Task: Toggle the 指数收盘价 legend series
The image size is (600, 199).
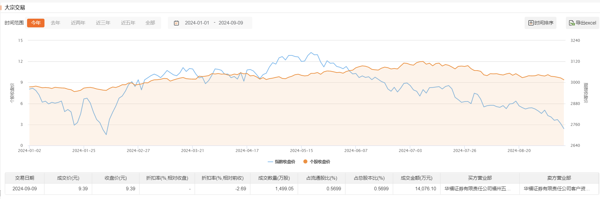Action: (x=281, y=162)
